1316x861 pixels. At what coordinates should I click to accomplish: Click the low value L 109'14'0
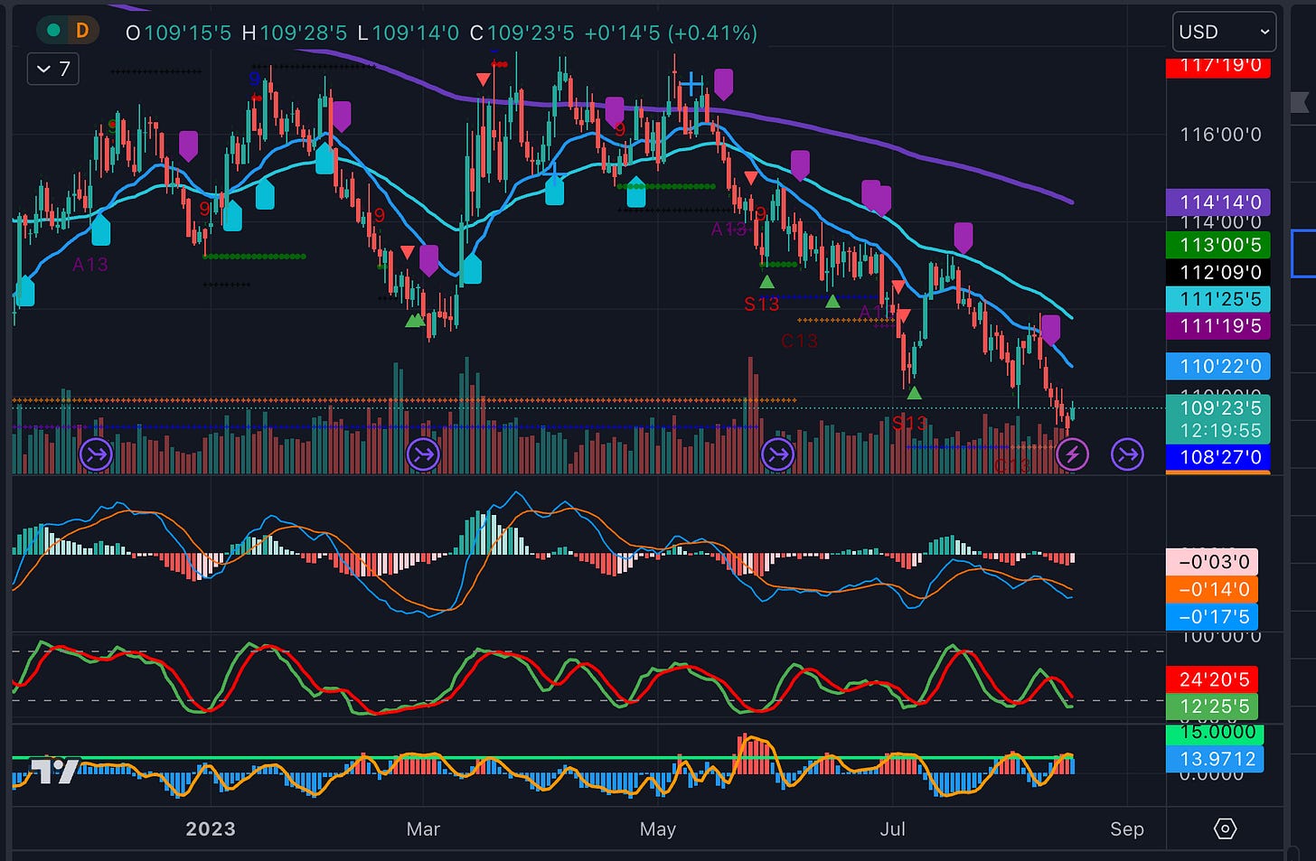point(408,33)
